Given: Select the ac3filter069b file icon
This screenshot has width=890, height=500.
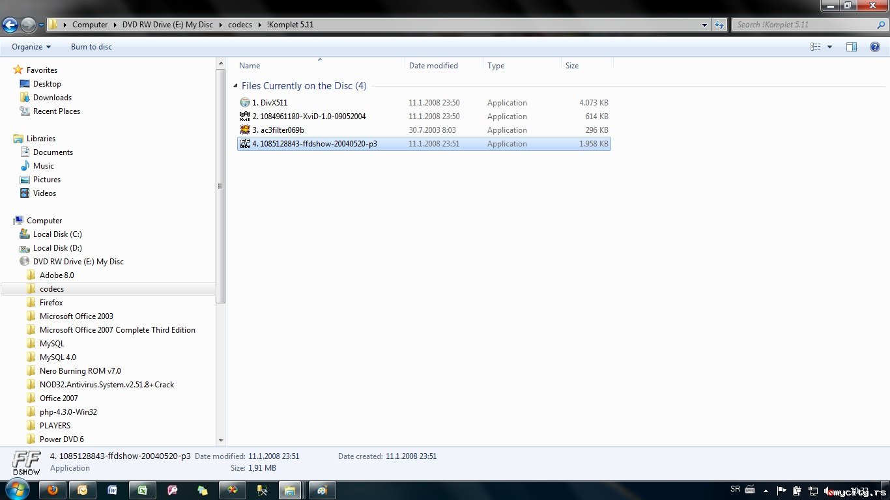Looking at the screenshot, I should 245,130.
